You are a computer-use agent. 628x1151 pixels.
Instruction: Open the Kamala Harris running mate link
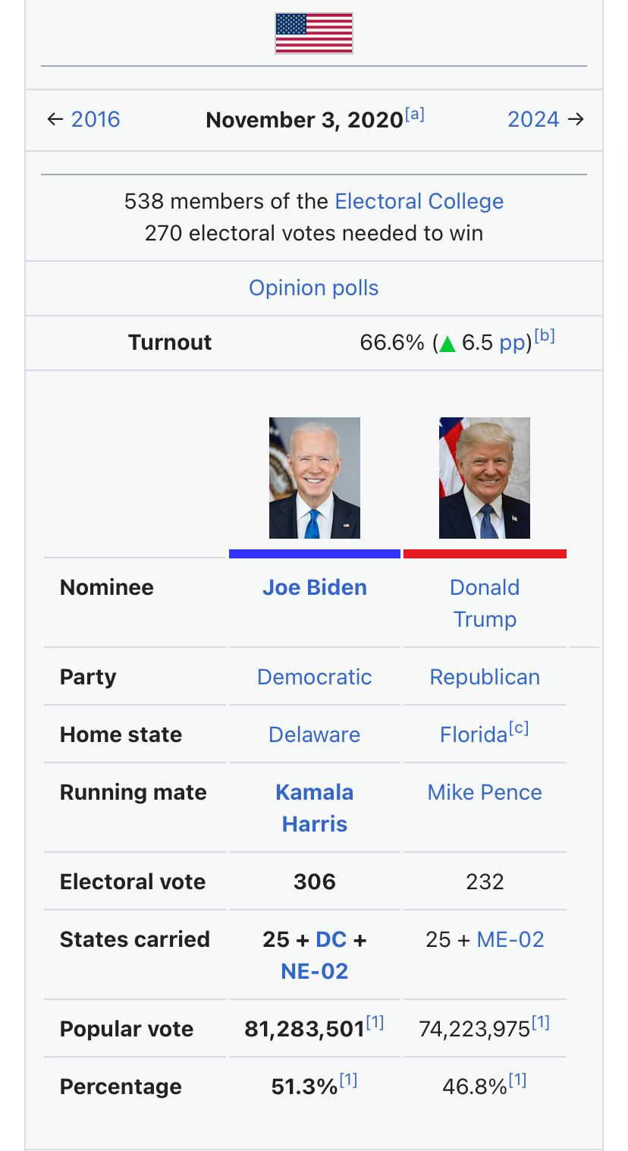pyautogui.click(x=315, y=808)
